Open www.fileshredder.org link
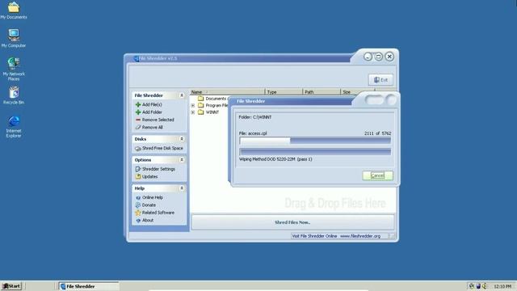Screen dimensions: 517x291 pyautogui.click(x=360, y=236)
